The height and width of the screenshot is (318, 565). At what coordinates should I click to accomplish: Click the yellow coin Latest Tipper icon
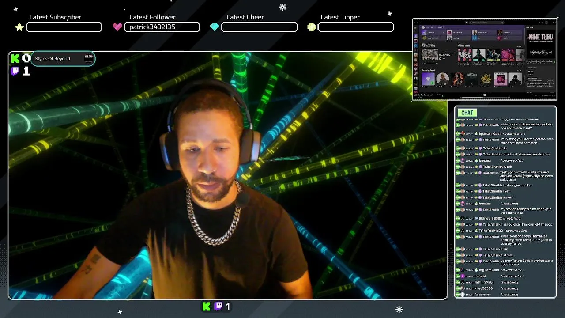coord(312,27)
